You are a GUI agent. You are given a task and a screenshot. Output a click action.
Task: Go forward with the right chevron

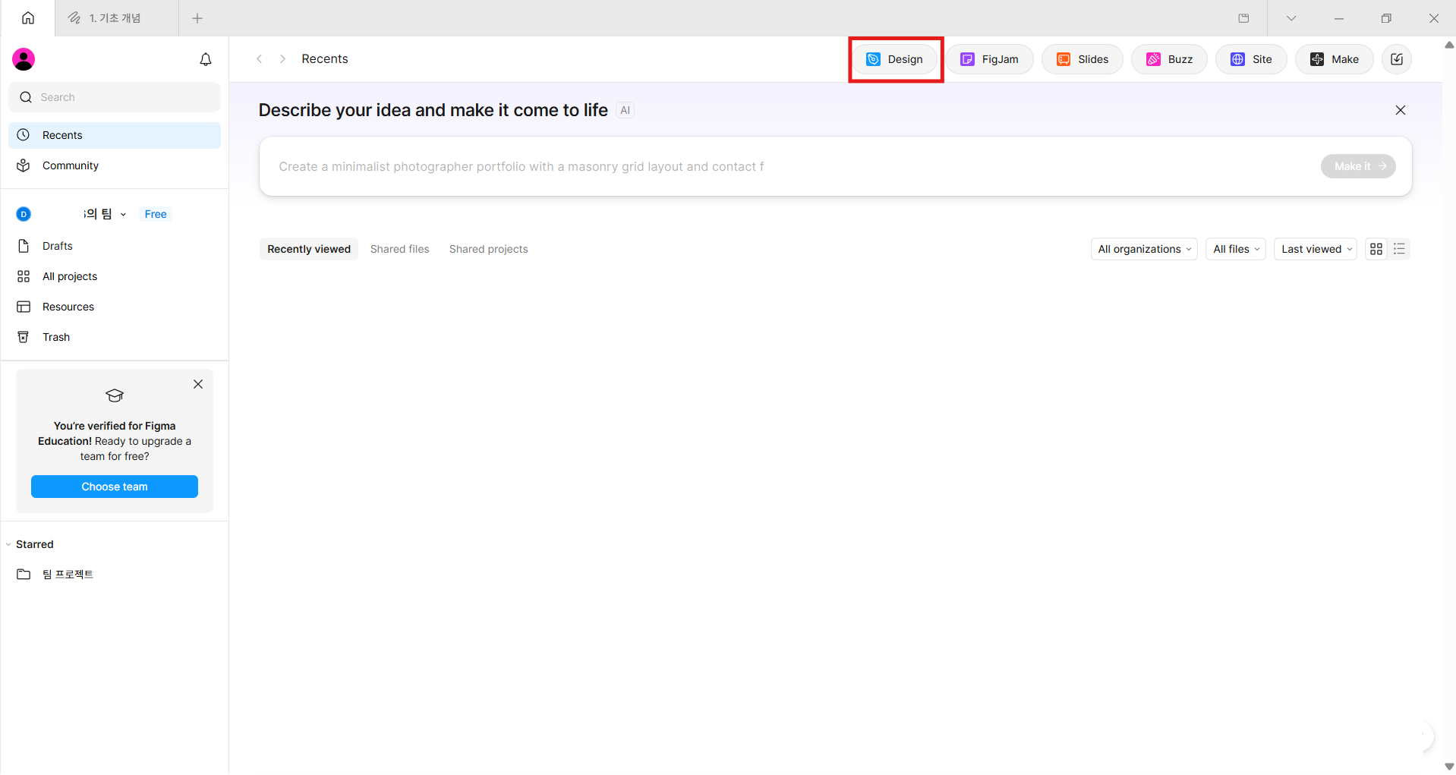282,59
